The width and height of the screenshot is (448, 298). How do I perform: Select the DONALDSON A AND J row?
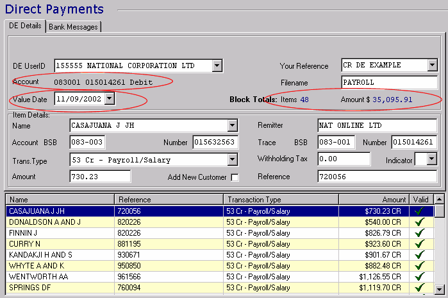[x=220, y=222]
